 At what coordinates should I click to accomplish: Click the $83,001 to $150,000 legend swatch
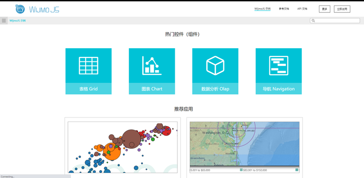coord(242,170)
